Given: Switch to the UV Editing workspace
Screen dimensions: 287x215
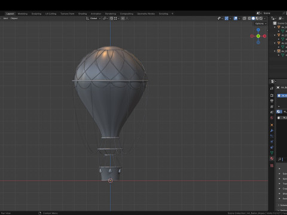Looking at the screenshot, I should point(51,14).
